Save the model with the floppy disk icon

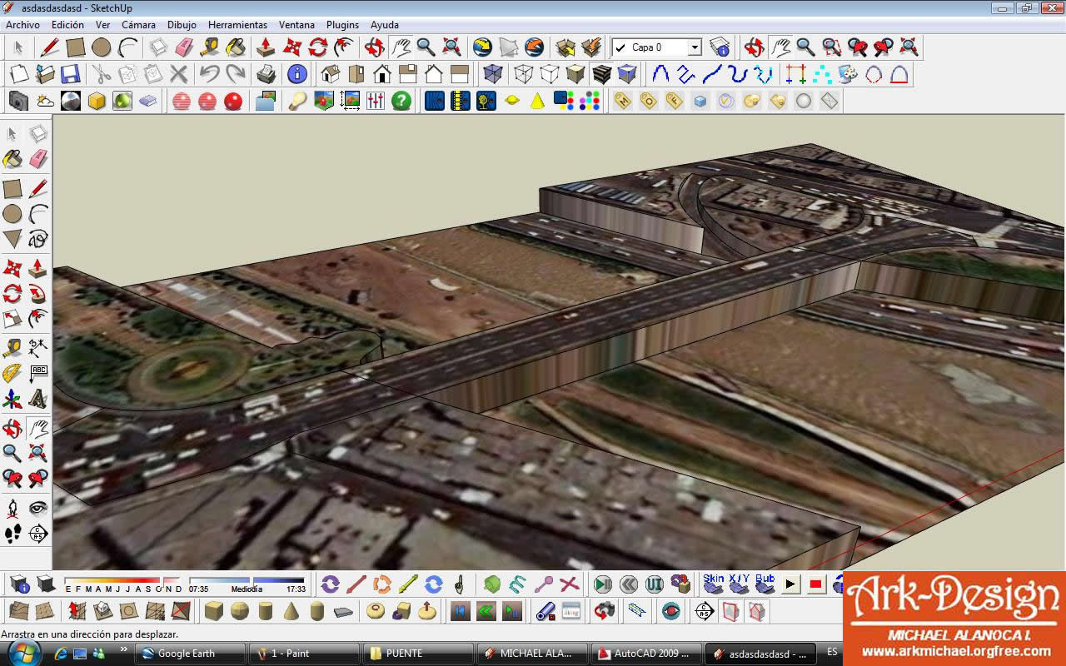[x=70, y=74]
